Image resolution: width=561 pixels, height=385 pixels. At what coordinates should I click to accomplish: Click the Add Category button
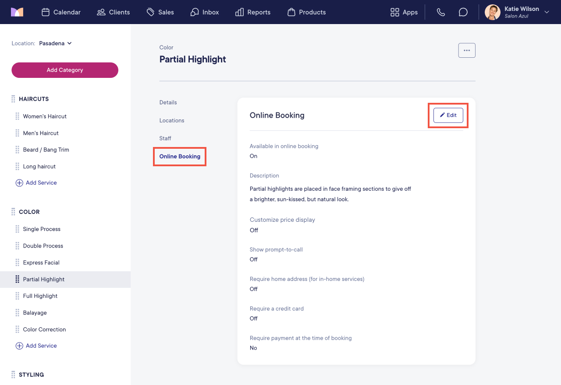tap(65, 70)
